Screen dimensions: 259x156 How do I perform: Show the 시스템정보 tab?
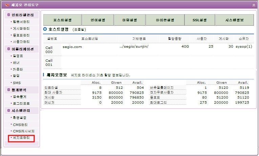234,20
